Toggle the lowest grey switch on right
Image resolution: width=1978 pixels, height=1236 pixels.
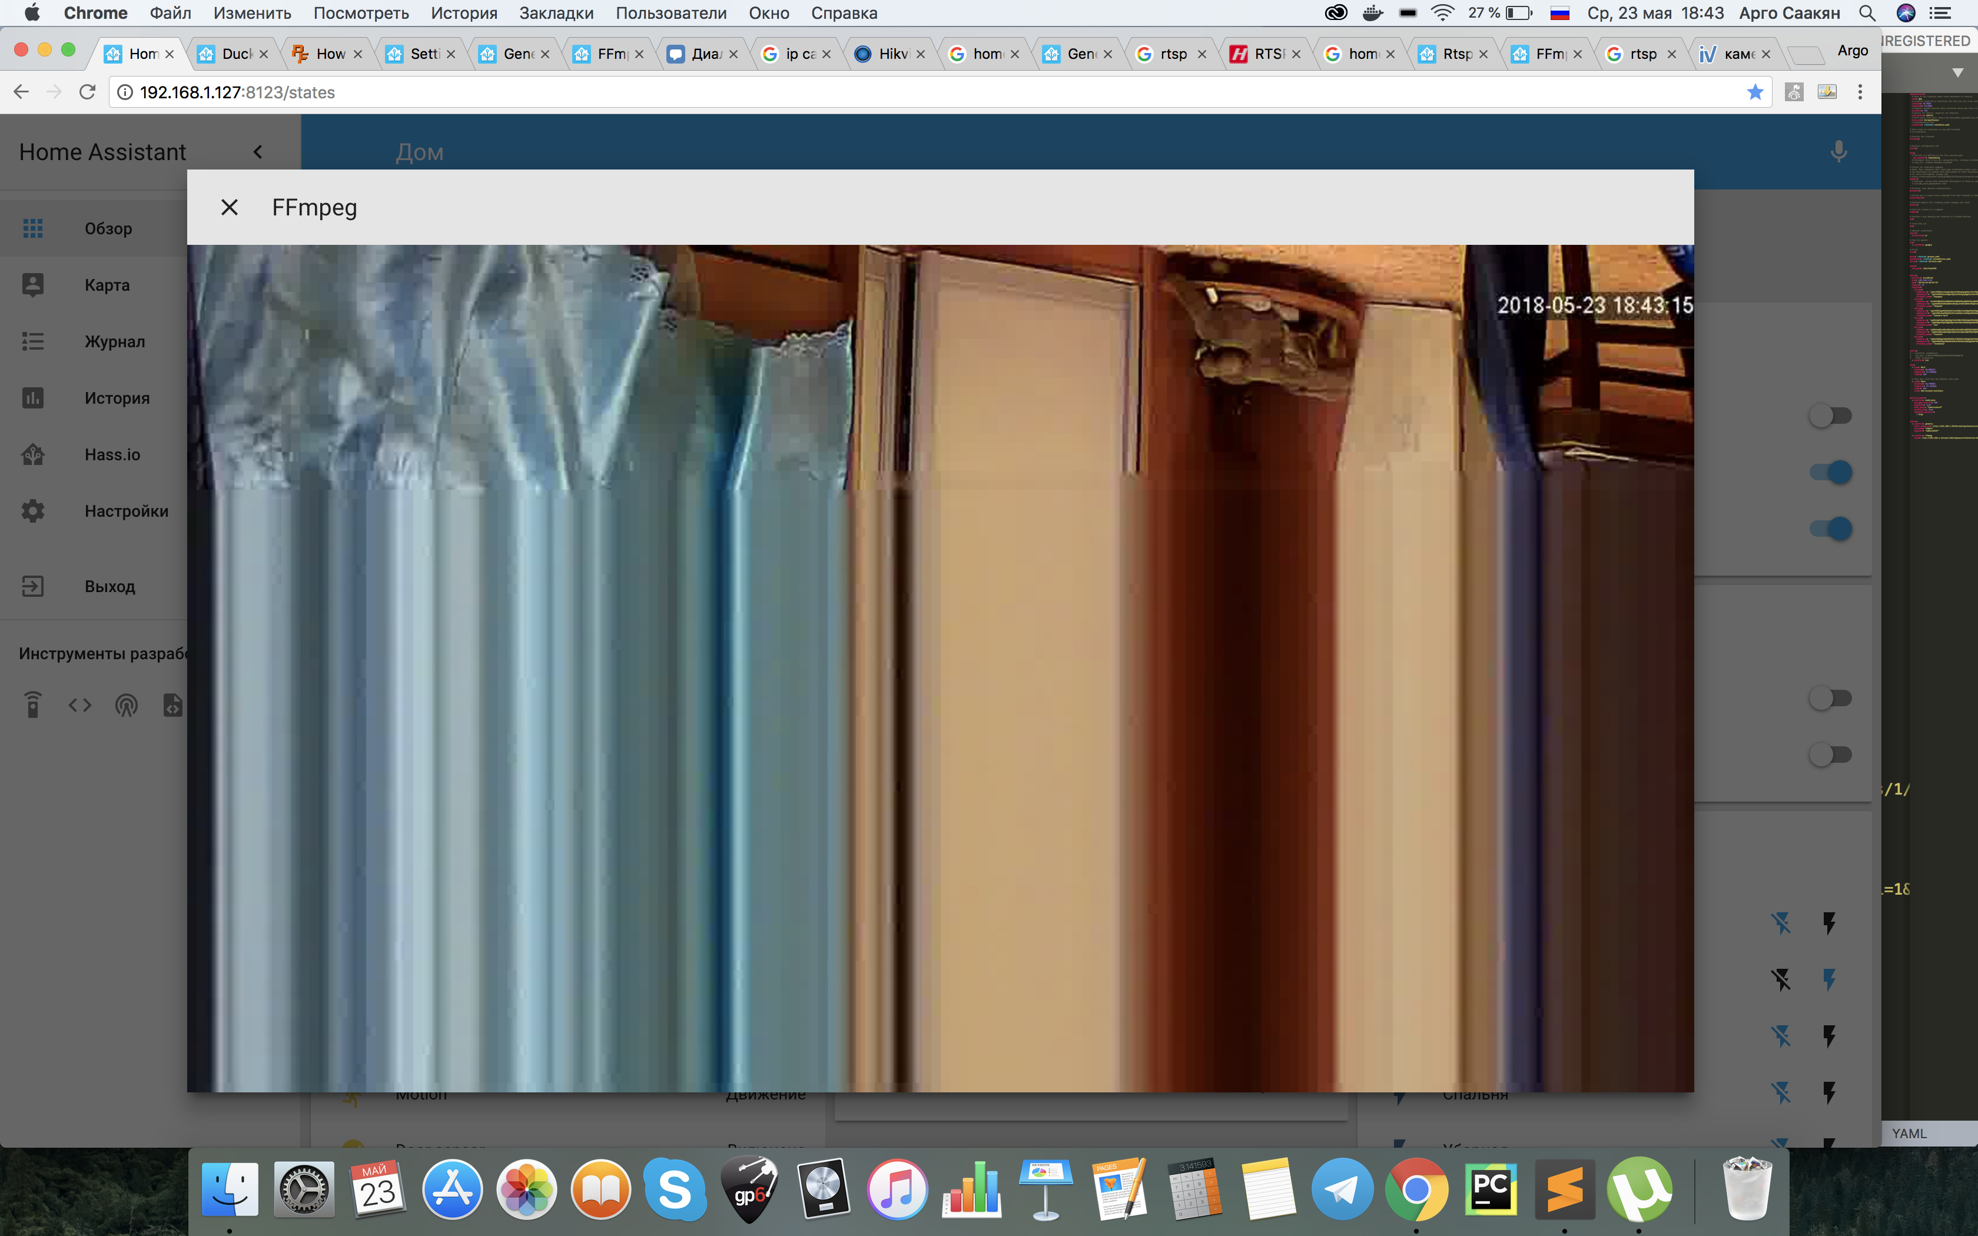[1829, 755]
